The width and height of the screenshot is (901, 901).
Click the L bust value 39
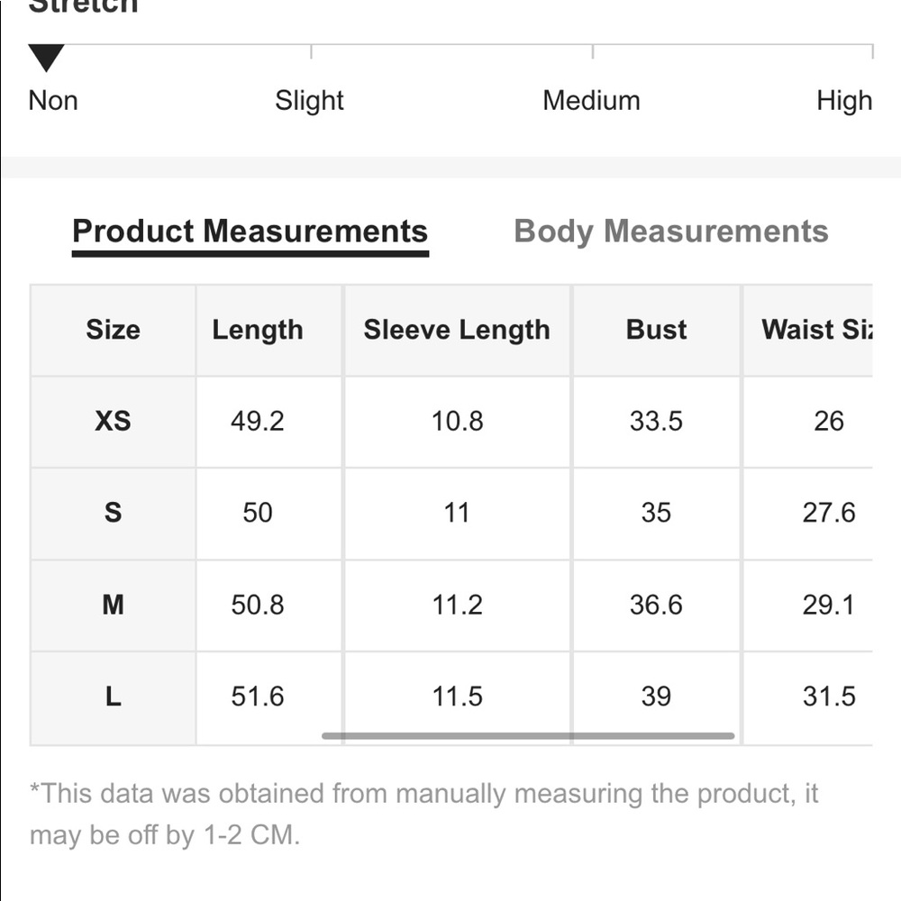(x=656, y=697)
